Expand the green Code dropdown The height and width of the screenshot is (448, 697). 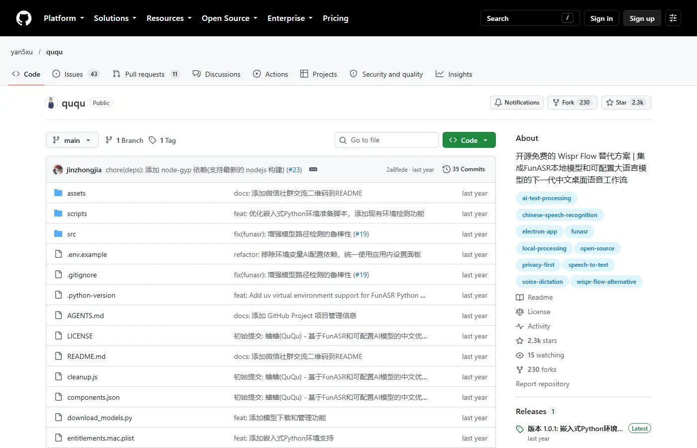point(469,140)
